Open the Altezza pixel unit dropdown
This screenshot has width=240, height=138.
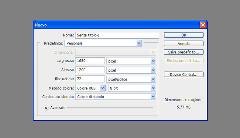coord(131,70)
